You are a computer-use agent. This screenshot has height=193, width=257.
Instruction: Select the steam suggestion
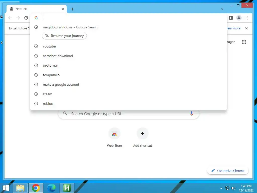(128, 94)
